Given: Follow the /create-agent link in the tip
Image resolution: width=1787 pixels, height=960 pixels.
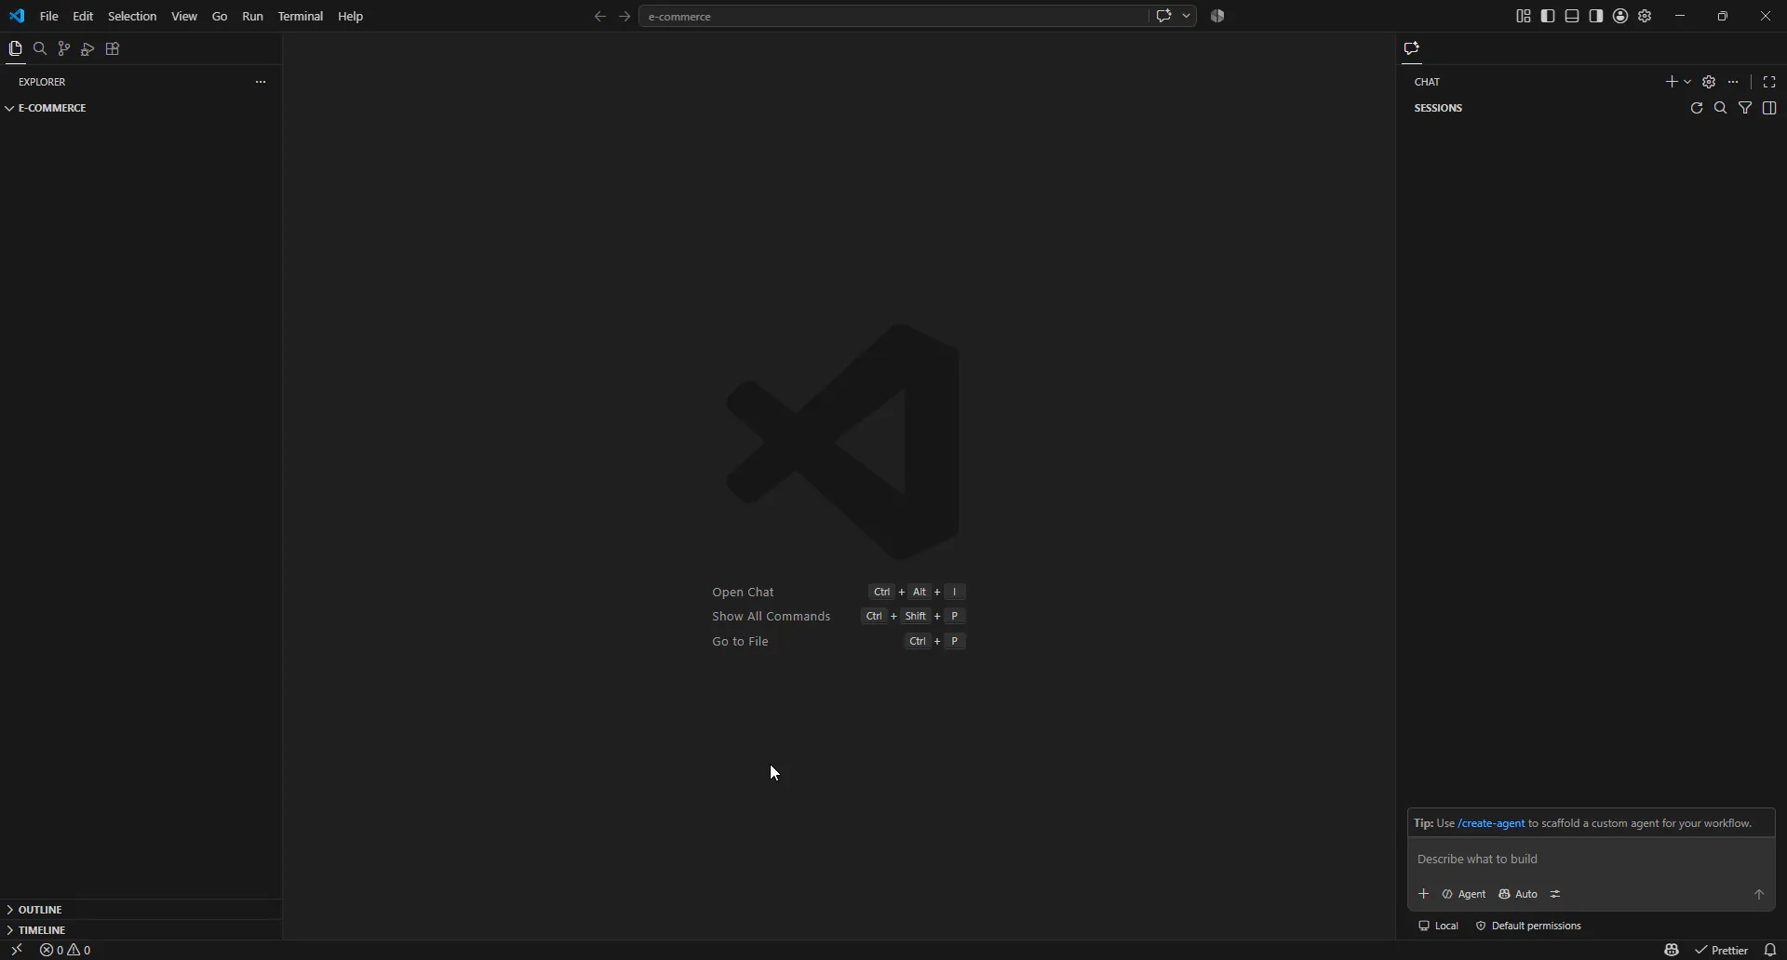Looking at the screenshot, I should [1491, 823].
